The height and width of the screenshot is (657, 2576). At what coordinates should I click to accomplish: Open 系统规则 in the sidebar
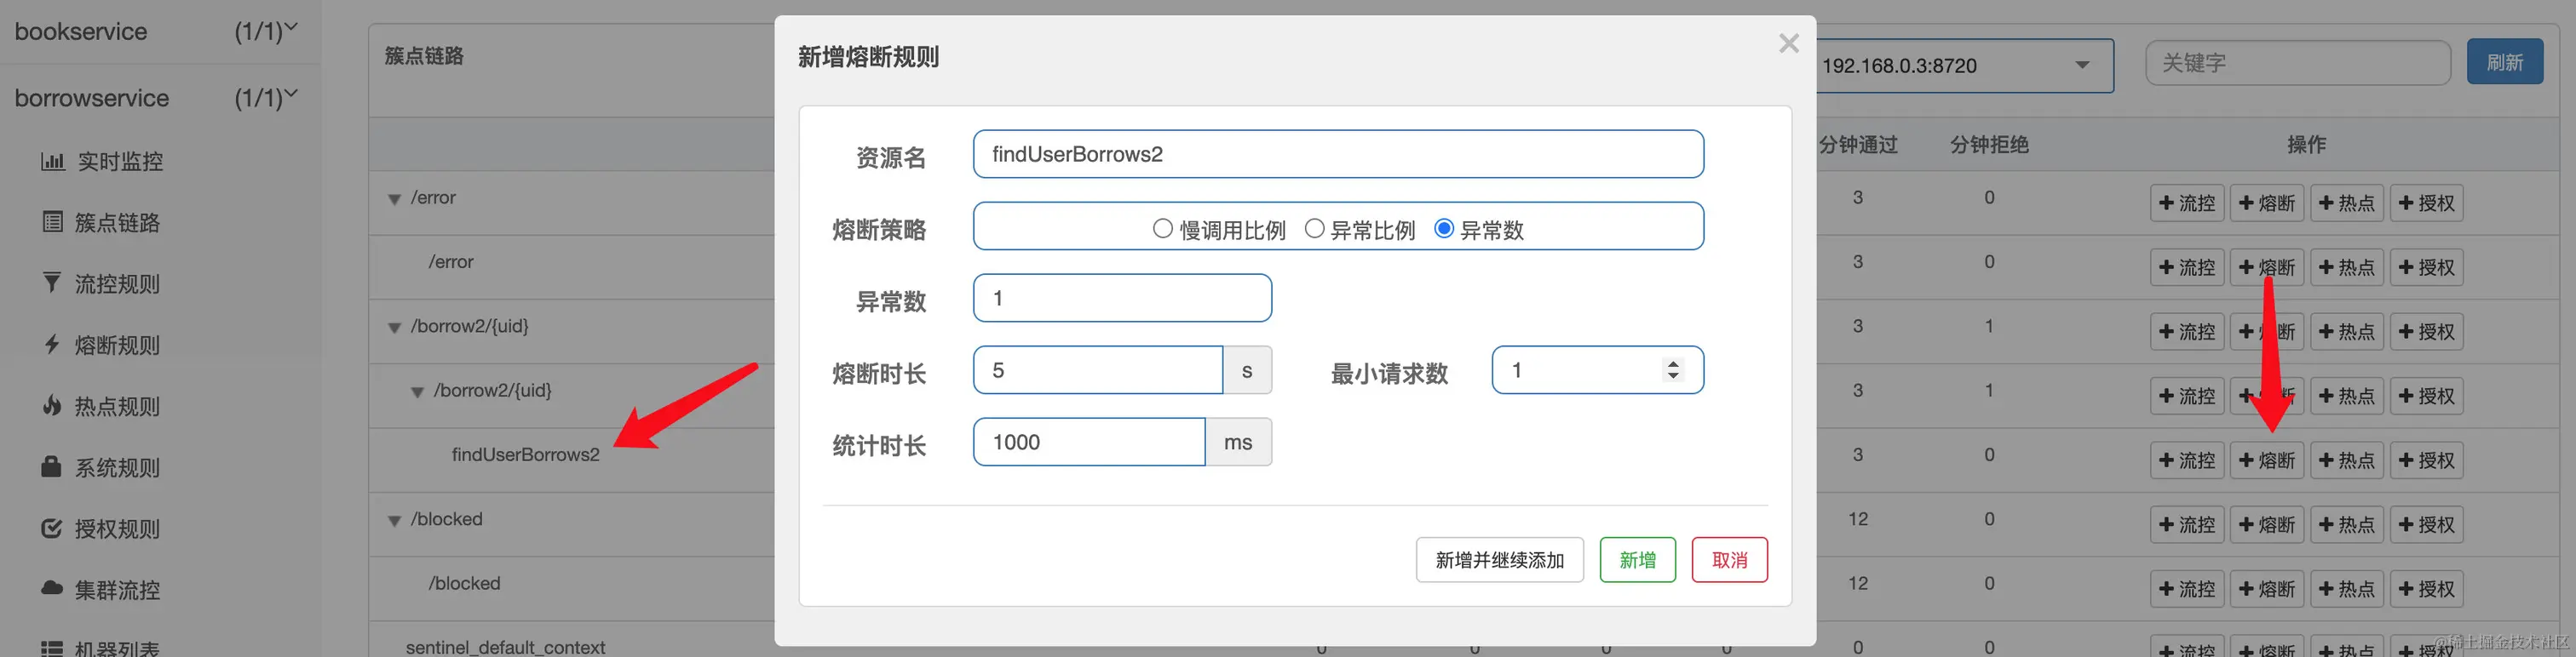pos(101,467)
